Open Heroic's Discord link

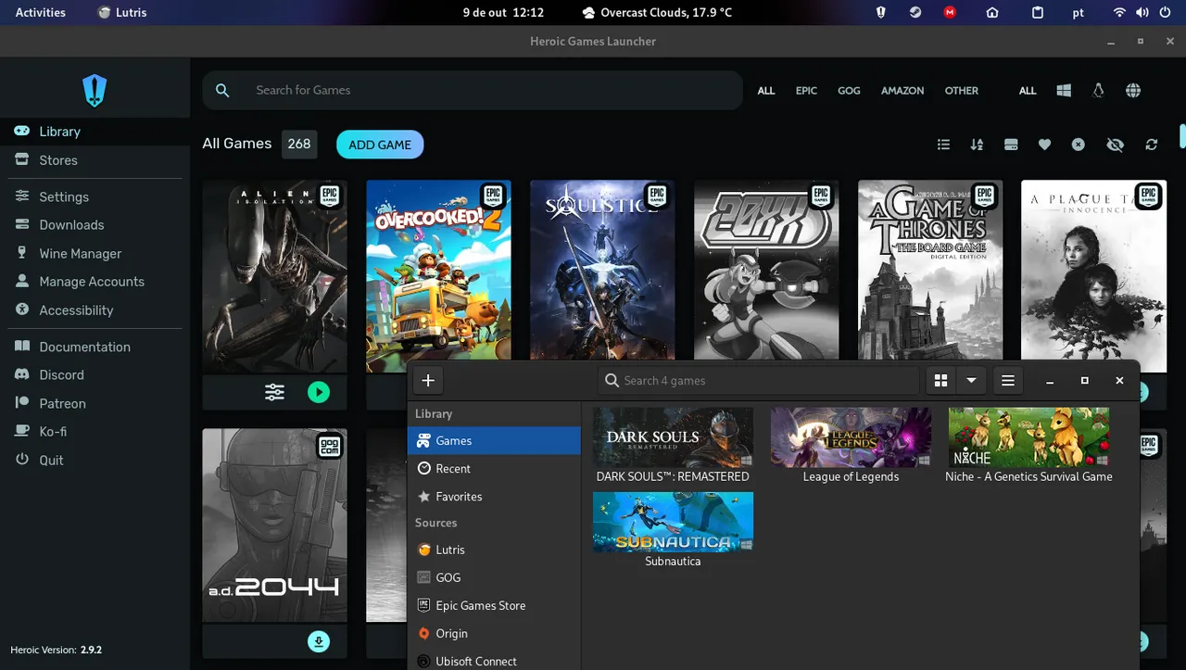(x=95, y=375)
